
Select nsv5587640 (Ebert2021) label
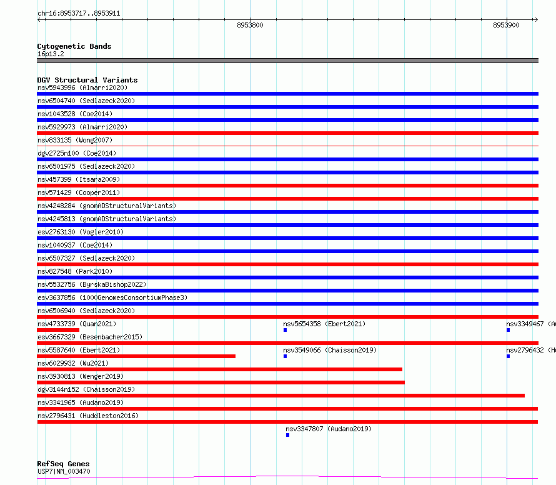pyautogui.click(x=79, y=350)
